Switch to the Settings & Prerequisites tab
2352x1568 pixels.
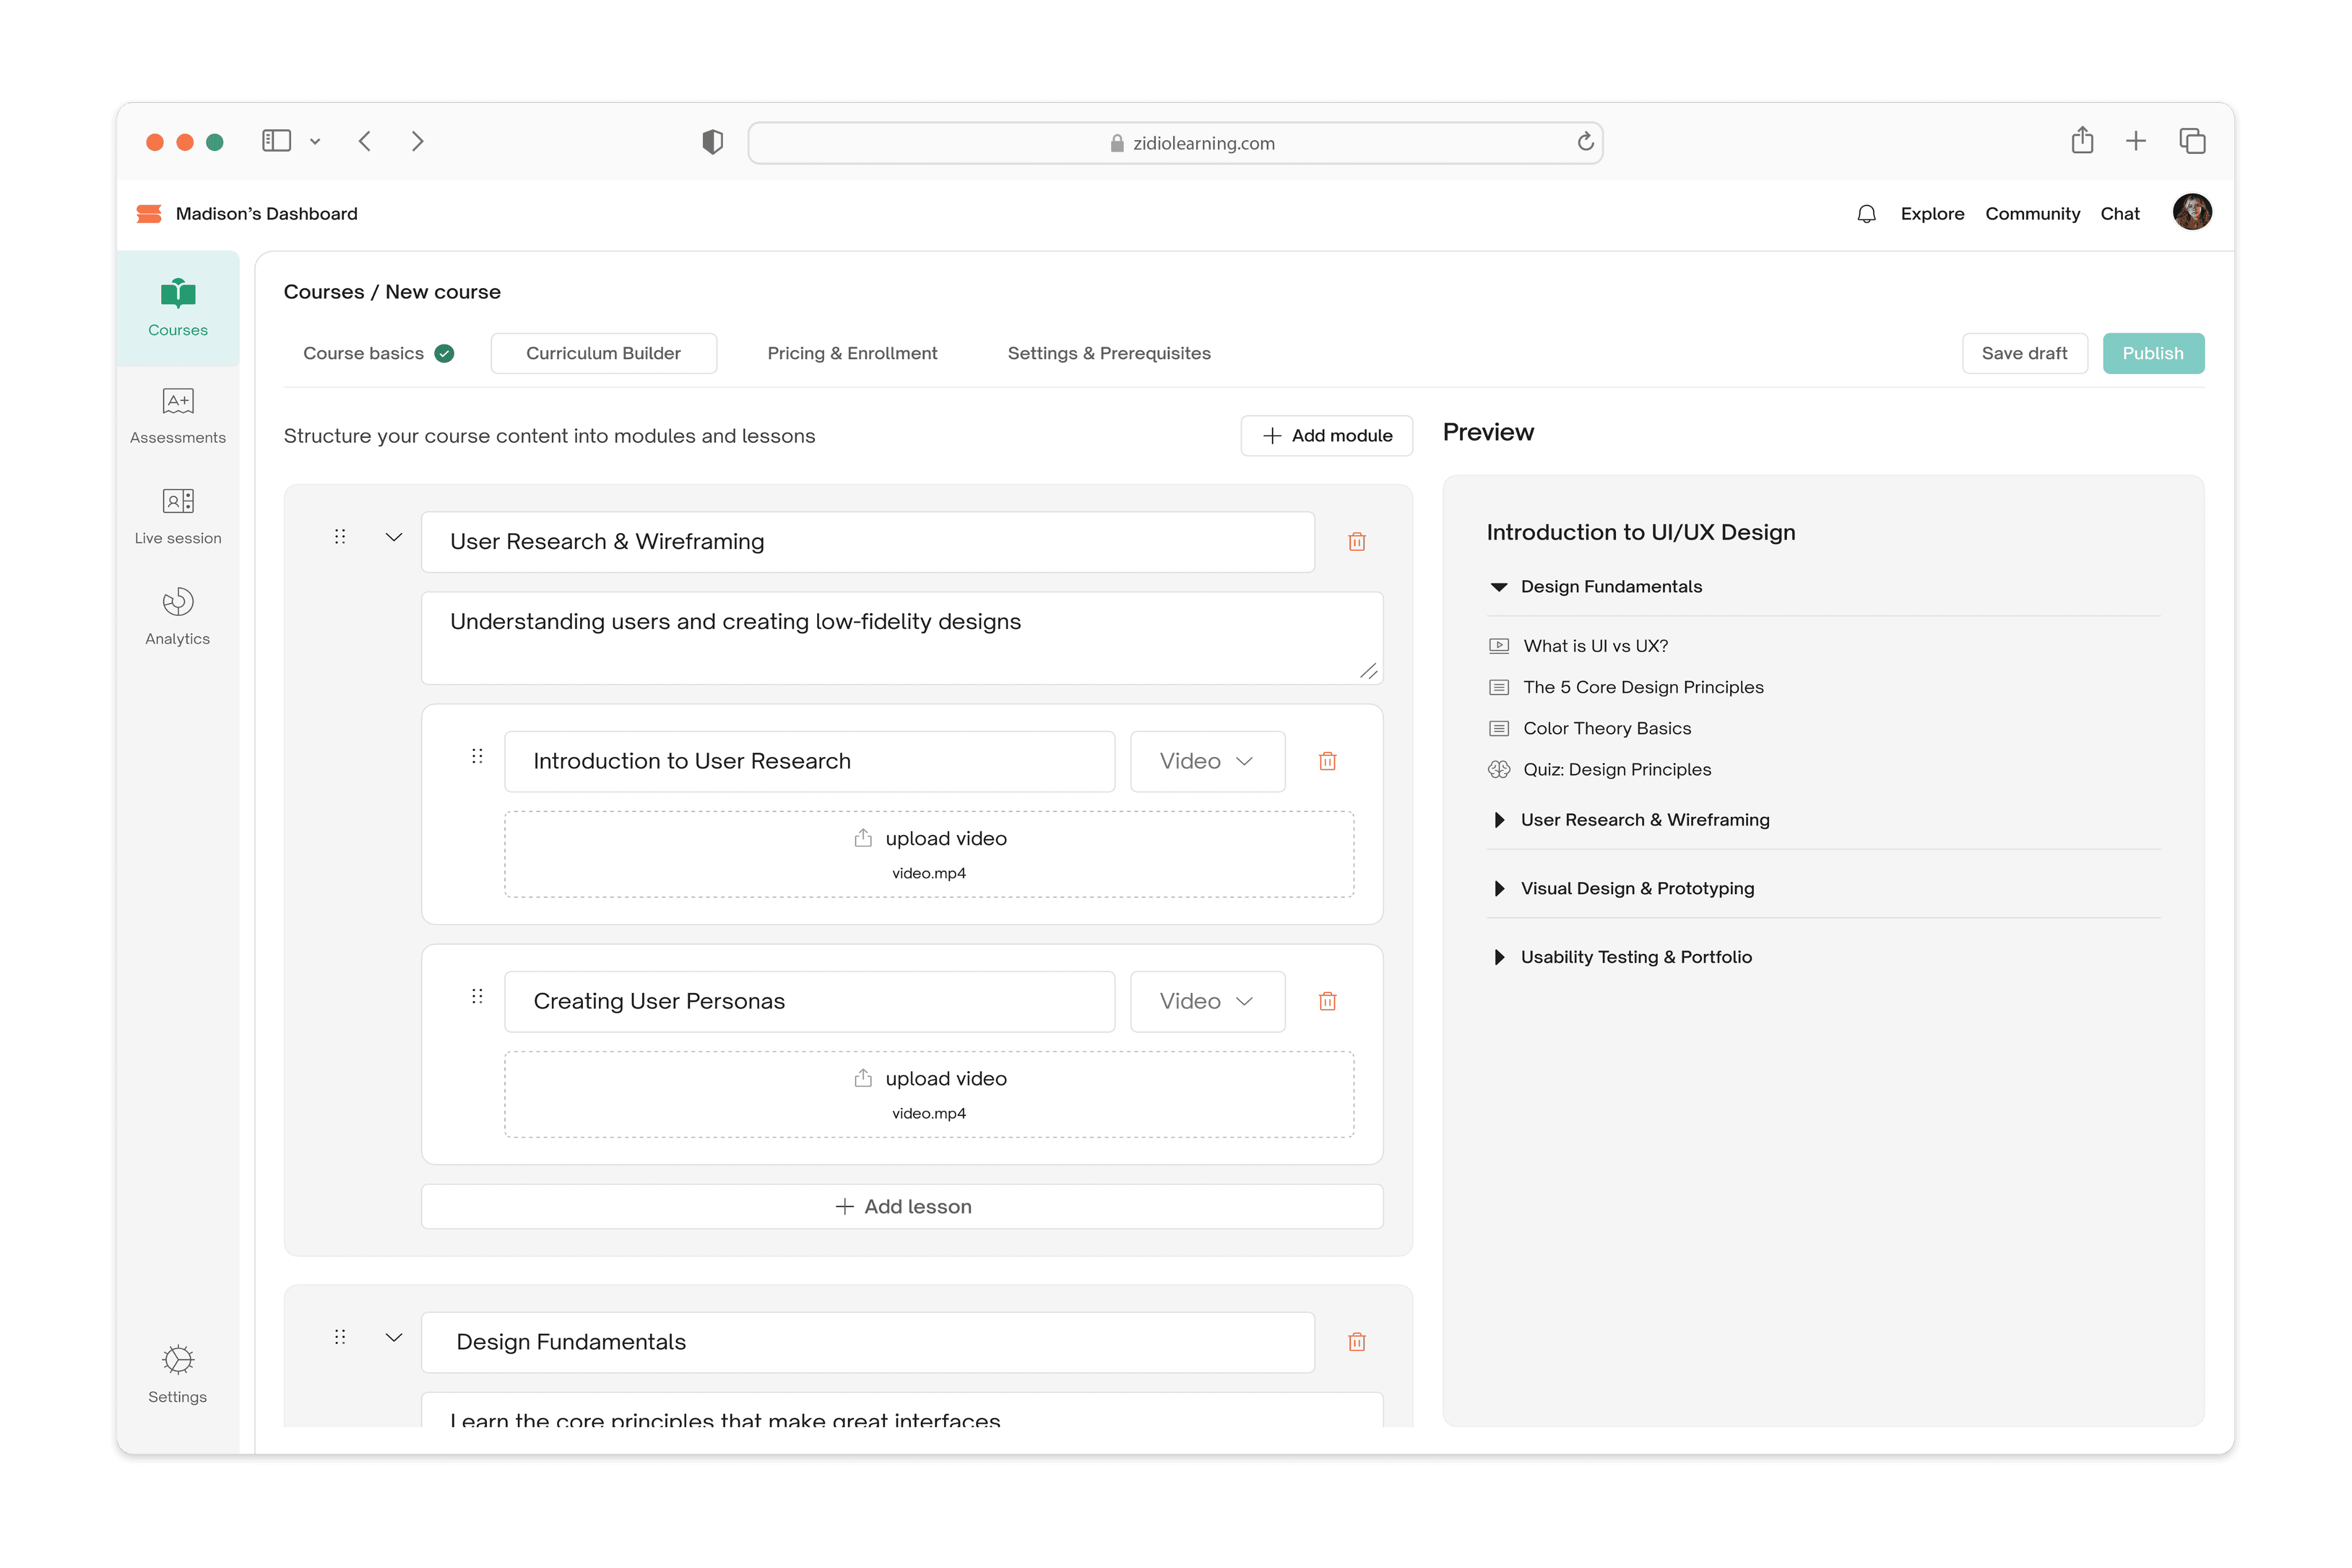[x=1108, y=354]
